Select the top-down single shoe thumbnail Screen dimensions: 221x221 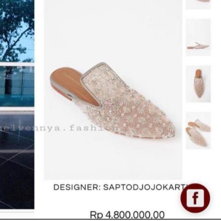point(198,84)
